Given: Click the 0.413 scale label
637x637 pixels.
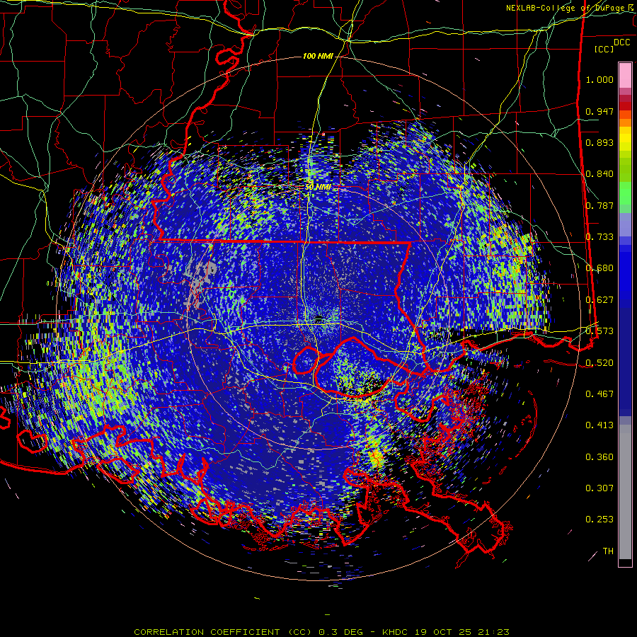Looking at the screenshot, I should 599,425.
